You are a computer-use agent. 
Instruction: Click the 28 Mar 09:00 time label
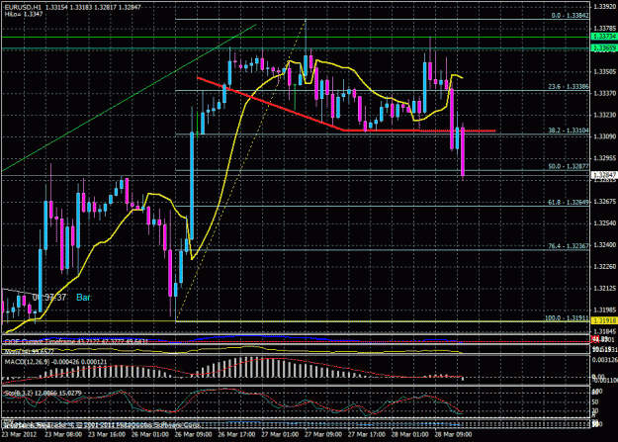[453, 434]
